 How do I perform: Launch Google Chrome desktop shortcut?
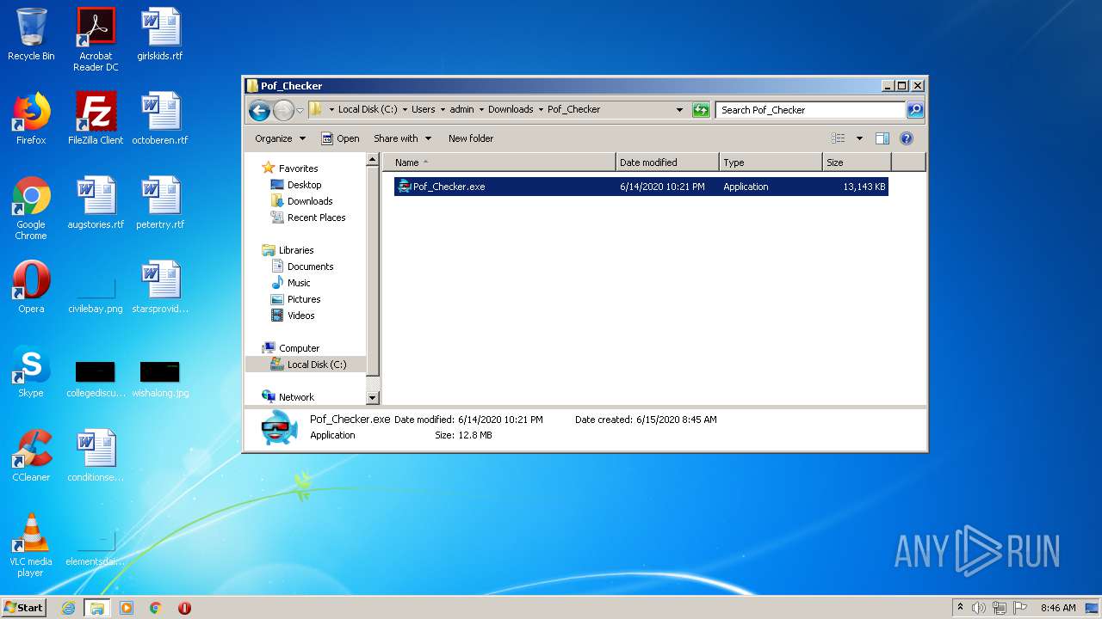click(31, 208)
